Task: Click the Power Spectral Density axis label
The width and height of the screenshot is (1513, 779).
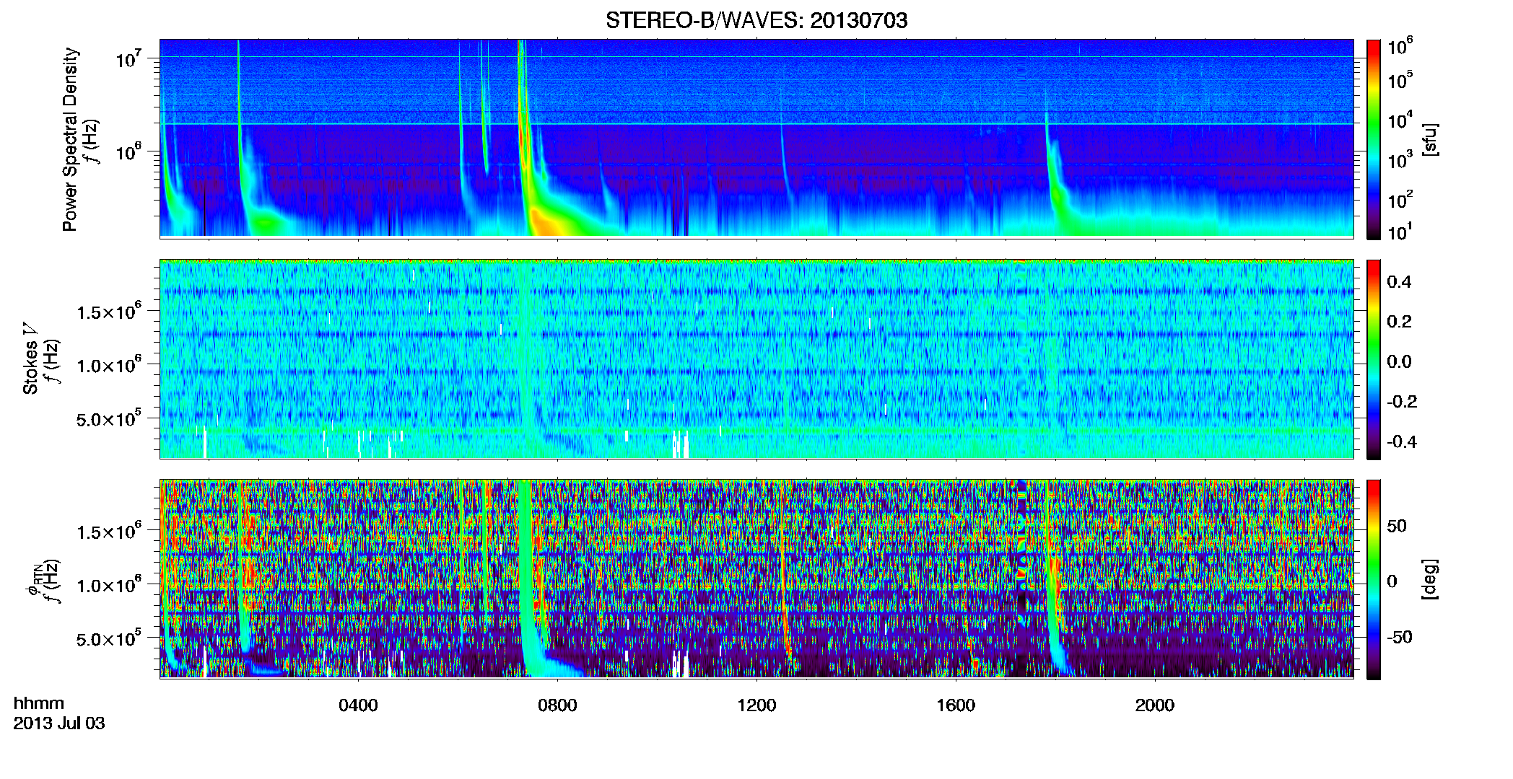Action: click(x=70, y=139)
